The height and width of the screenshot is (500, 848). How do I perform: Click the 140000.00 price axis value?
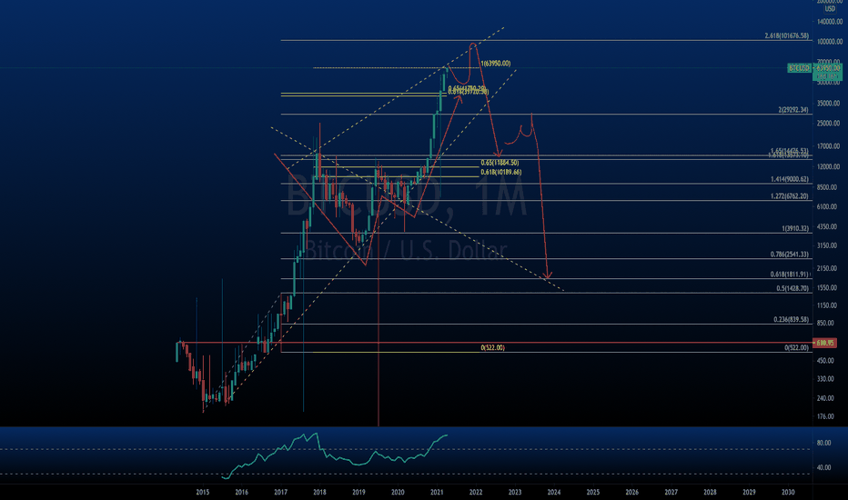(x=830, y=22)
